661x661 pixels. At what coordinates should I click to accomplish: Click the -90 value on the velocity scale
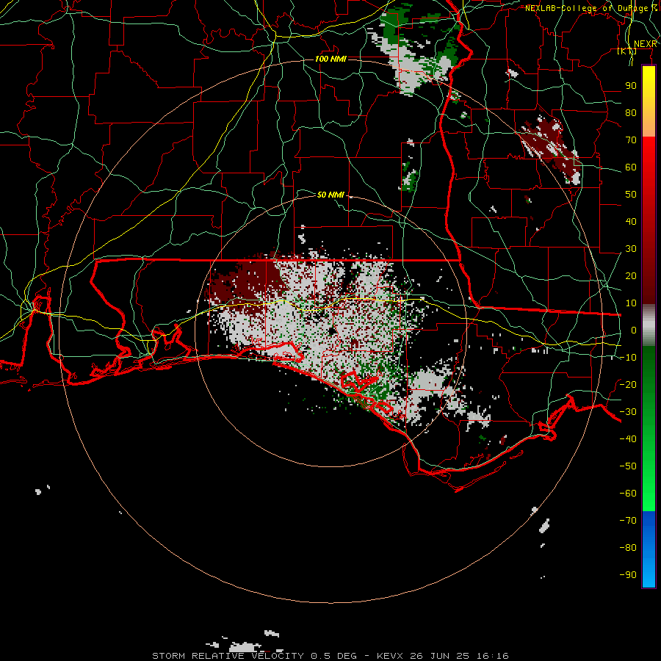(628, 574)
